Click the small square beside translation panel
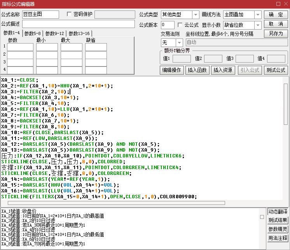Viewport: 290px width, 250px height. pos(262,212)
